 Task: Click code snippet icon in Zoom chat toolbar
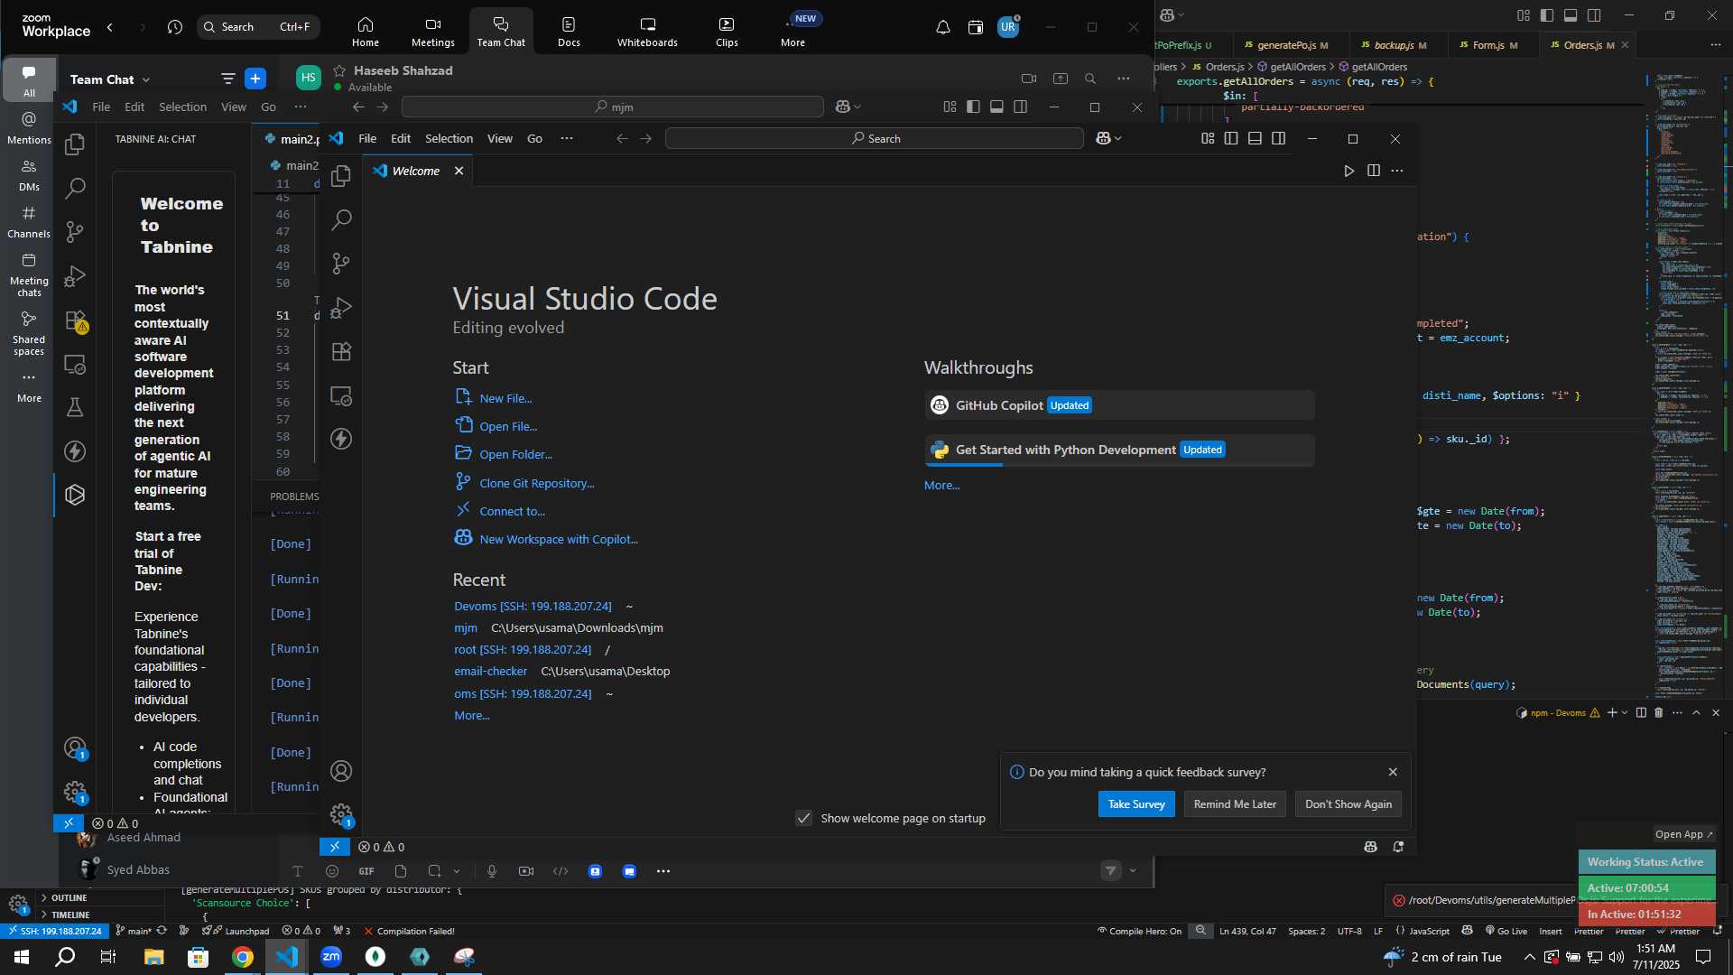(561, 871)
